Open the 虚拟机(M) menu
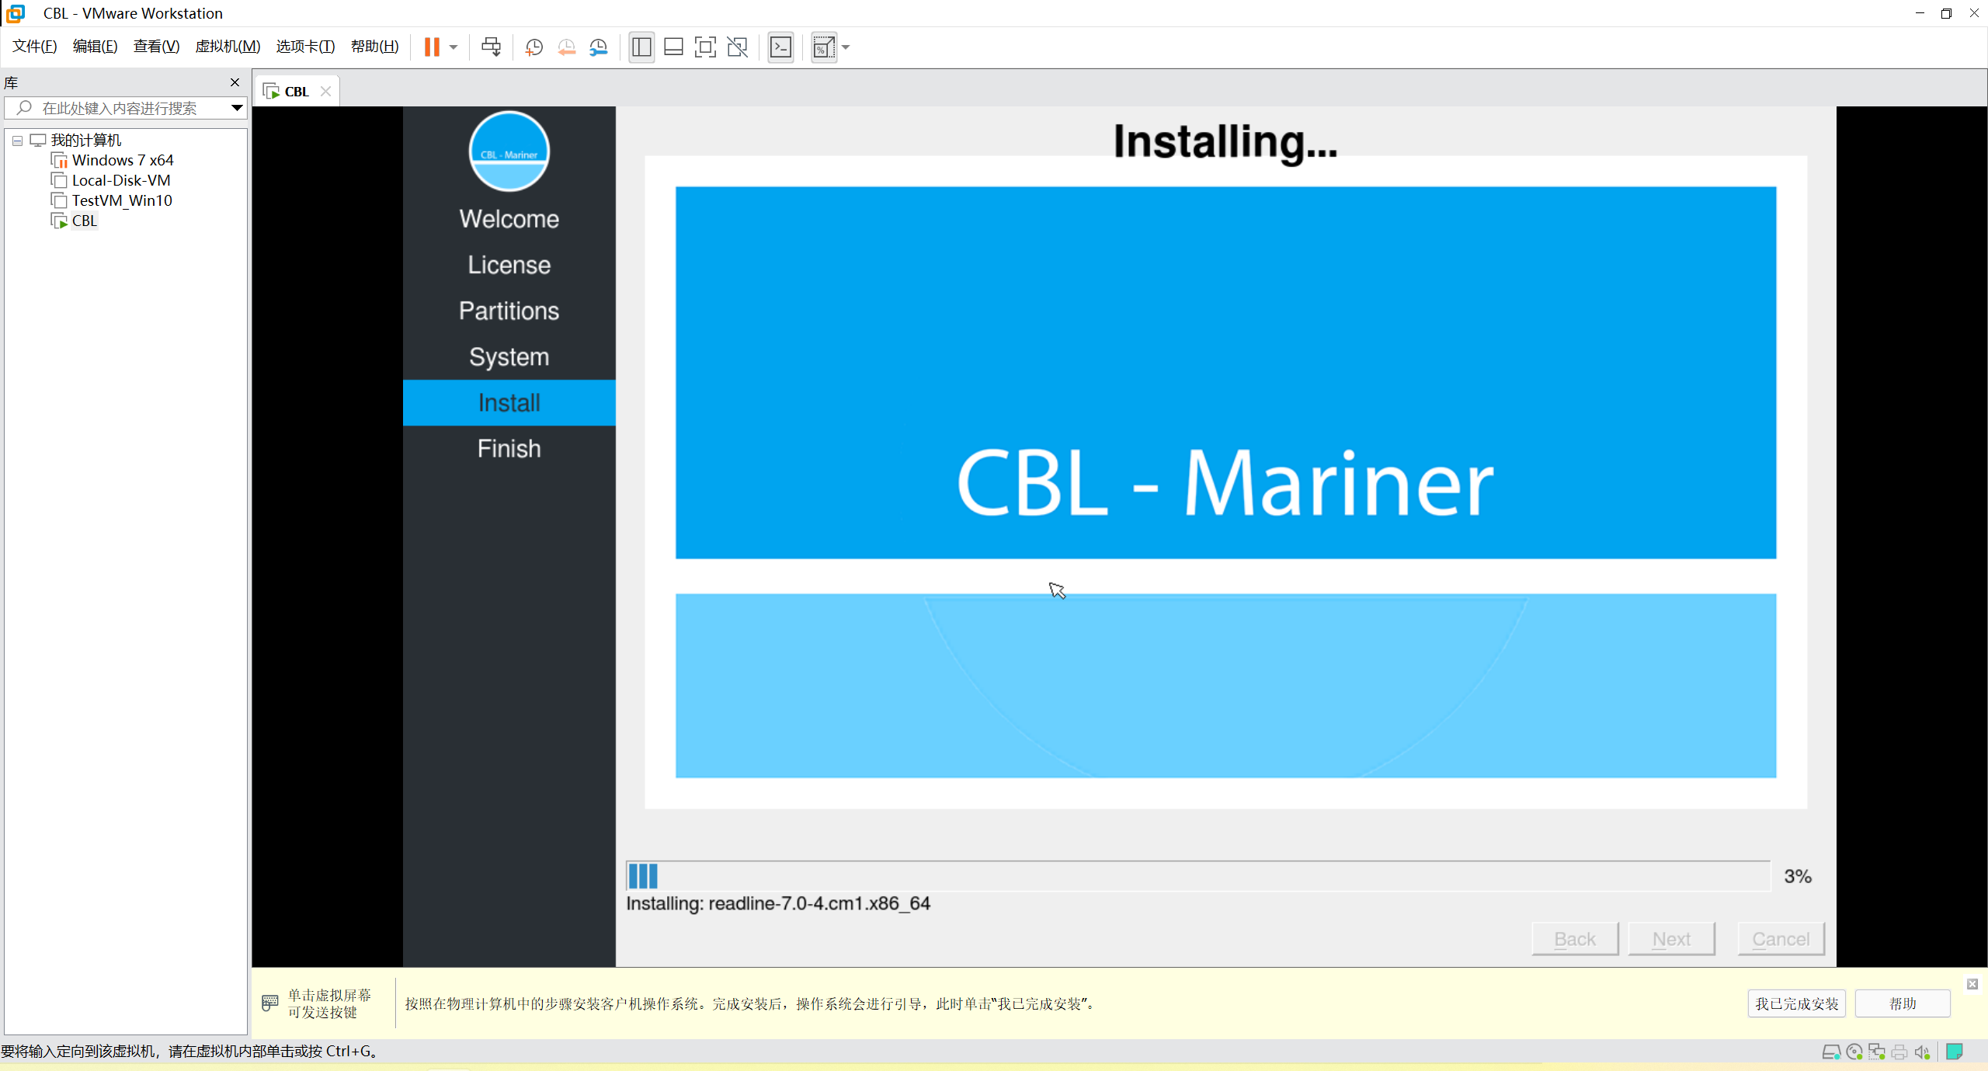The height and width of the screenshot is (1071, 1988). pos(228,47)
